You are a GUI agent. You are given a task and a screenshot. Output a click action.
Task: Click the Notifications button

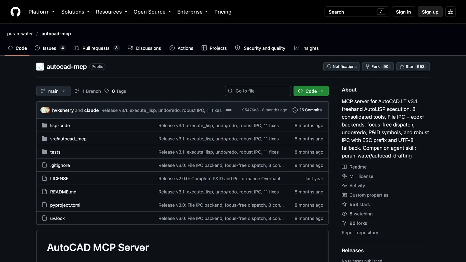click(341, 66)
